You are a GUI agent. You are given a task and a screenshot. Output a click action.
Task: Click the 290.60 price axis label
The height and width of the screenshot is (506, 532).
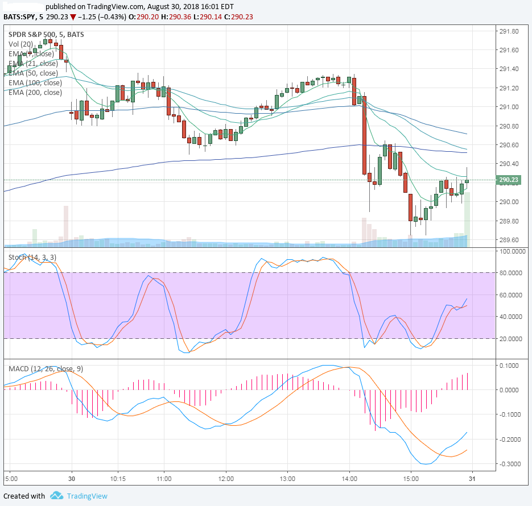509,145
